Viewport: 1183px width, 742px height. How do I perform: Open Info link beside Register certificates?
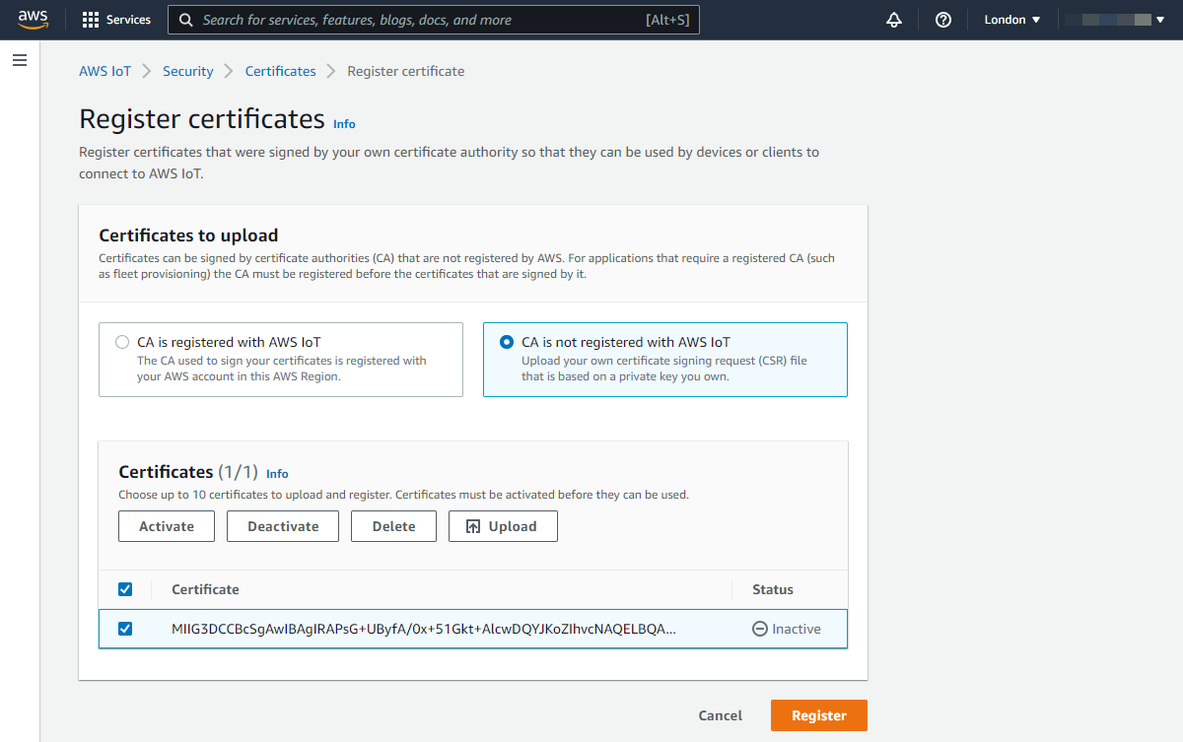pos(344,124)
